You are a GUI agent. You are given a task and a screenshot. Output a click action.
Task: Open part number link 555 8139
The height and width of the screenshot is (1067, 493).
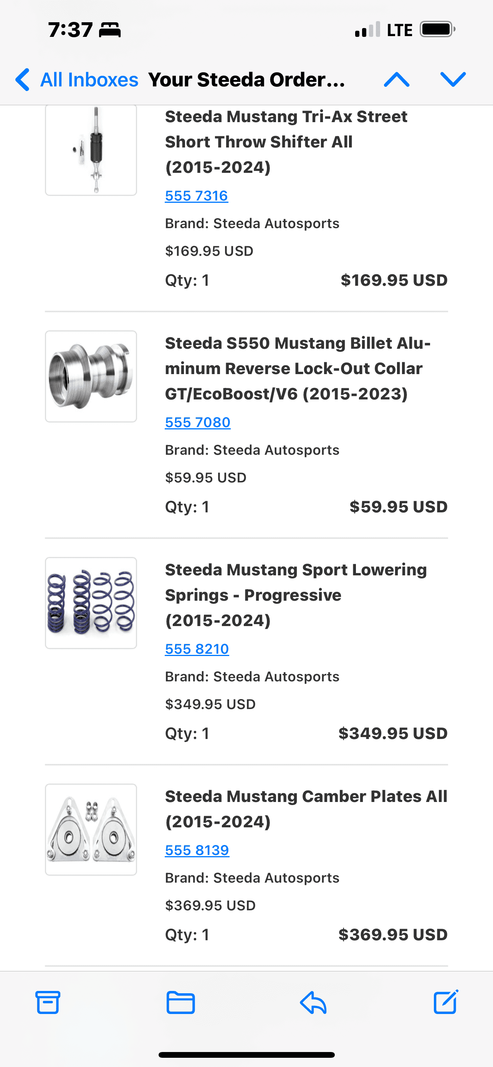197,850
